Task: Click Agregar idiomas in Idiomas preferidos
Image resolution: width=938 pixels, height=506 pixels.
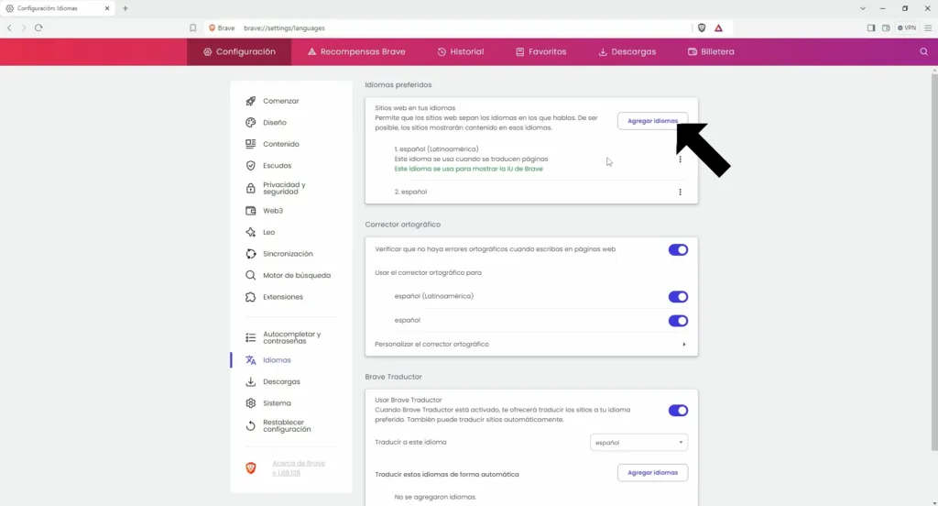Action: click(x=652, y=121)
